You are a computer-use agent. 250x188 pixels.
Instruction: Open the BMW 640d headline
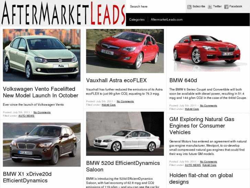click(x=183, y=80)
